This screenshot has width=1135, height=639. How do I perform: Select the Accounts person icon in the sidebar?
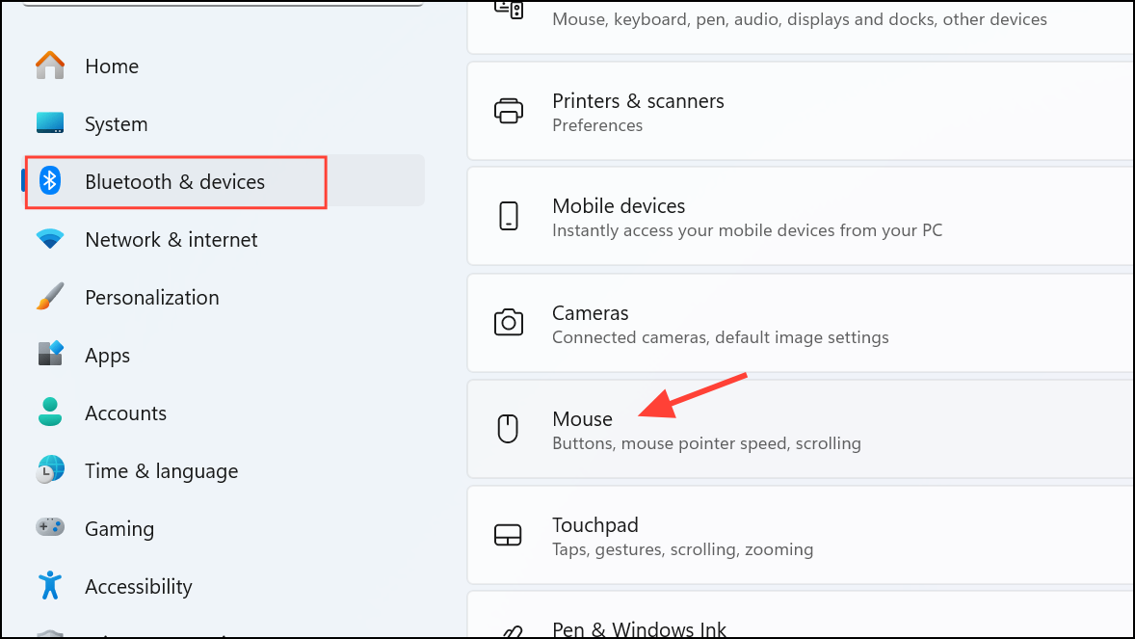tap(49, 413)
